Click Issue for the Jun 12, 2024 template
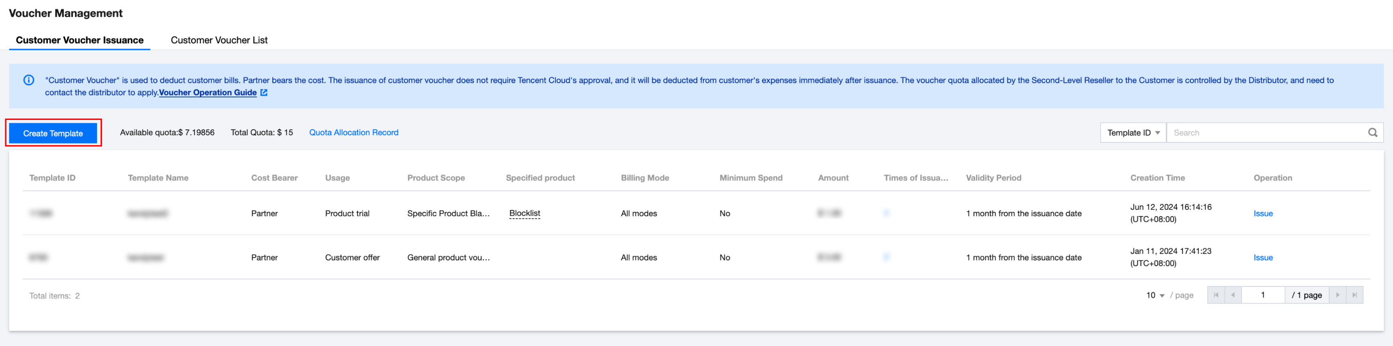The image size is (1393, 346). (x=1263, y=214)
